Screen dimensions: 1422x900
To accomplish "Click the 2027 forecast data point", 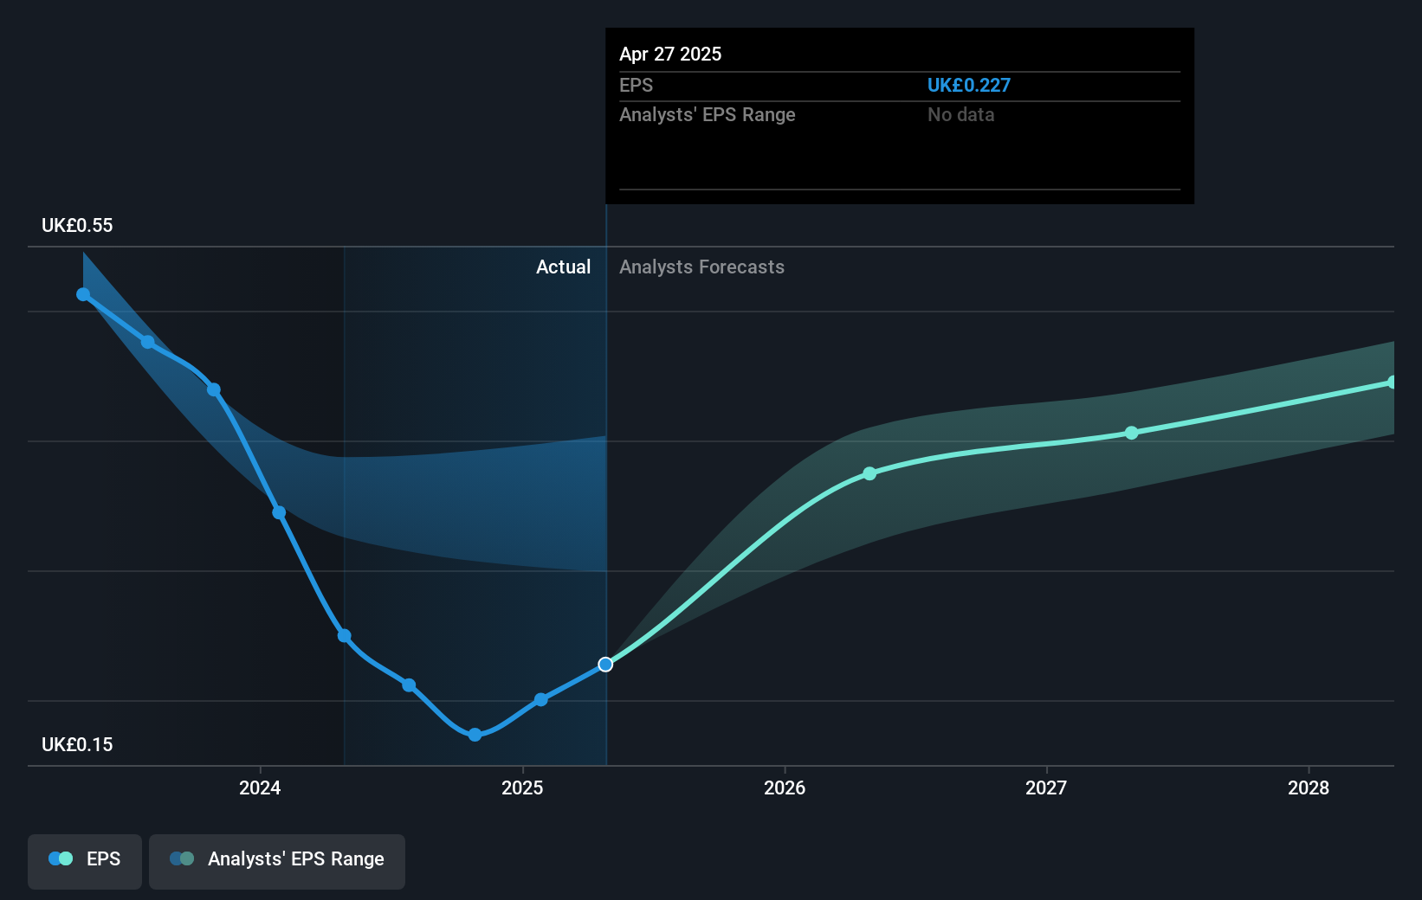I will tap(1133, 434).
